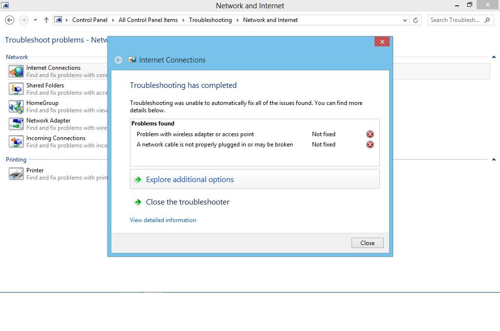Click red error icon for network cable problem
The height and width of the screenshot is (331, 500).
(x=370, y=145)
